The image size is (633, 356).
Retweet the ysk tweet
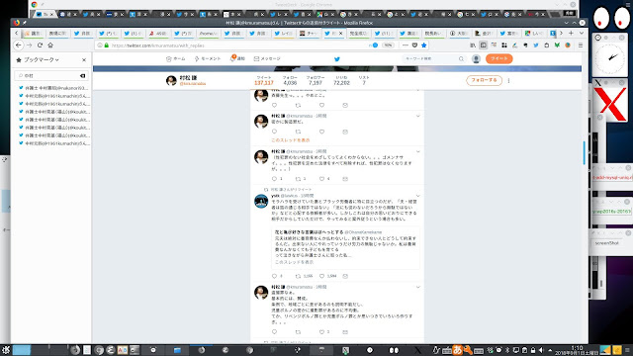point(298,276)
